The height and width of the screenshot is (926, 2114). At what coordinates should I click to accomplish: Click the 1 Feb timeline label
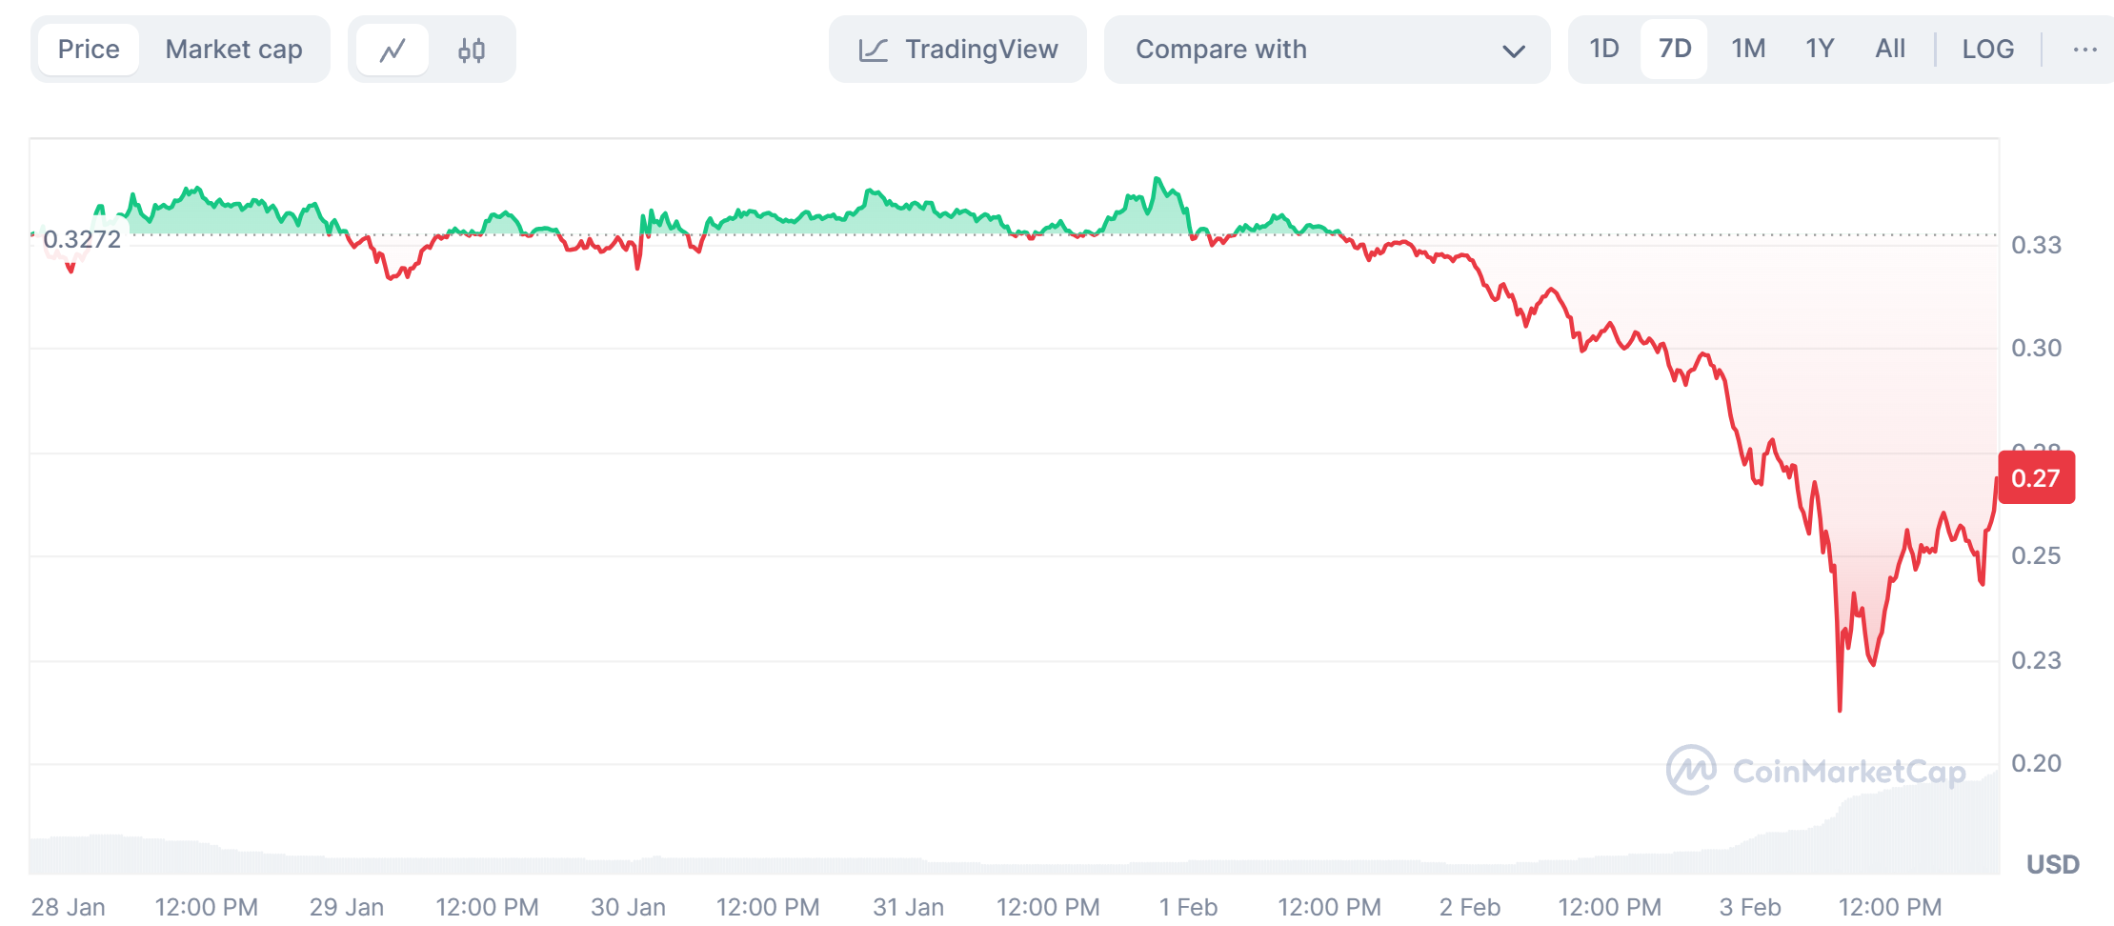click(x=1188, y=906)
